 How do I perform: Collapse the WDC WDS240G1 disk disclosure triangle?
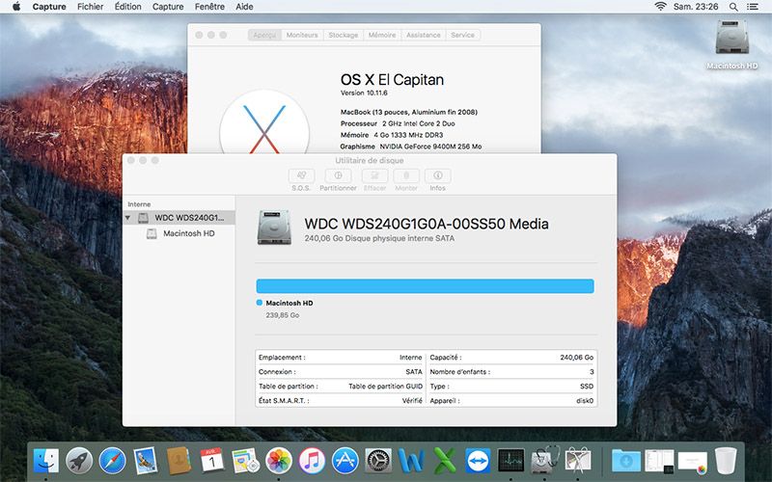[x=129, y=218]
